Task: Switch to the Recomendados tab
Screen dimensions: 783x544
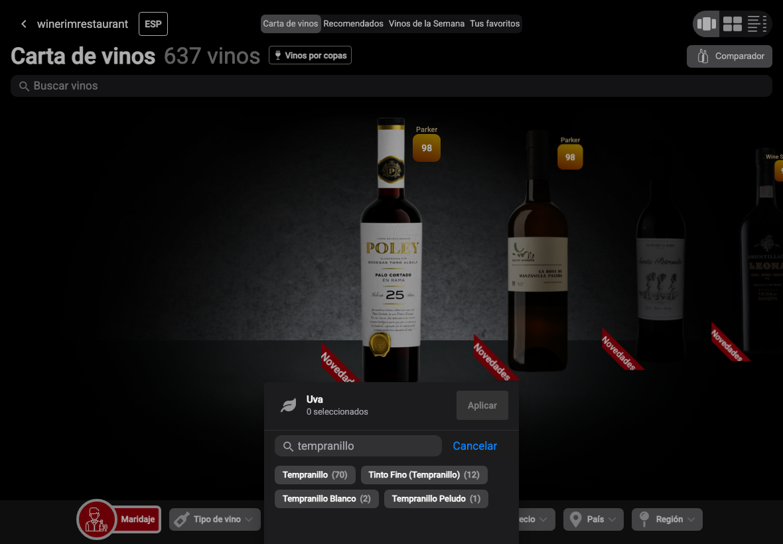Action: click(x=353, y=23)
